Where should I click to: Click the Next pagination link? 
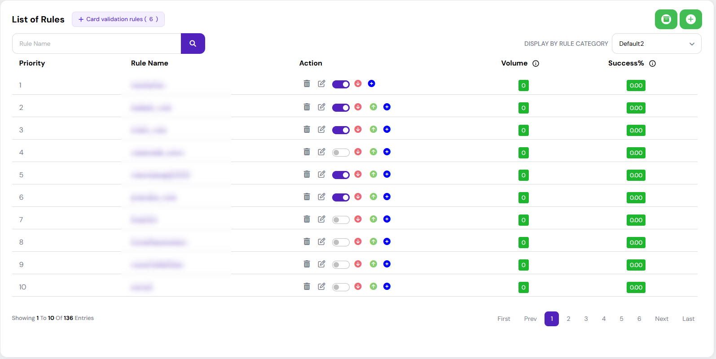pos(662,319)
